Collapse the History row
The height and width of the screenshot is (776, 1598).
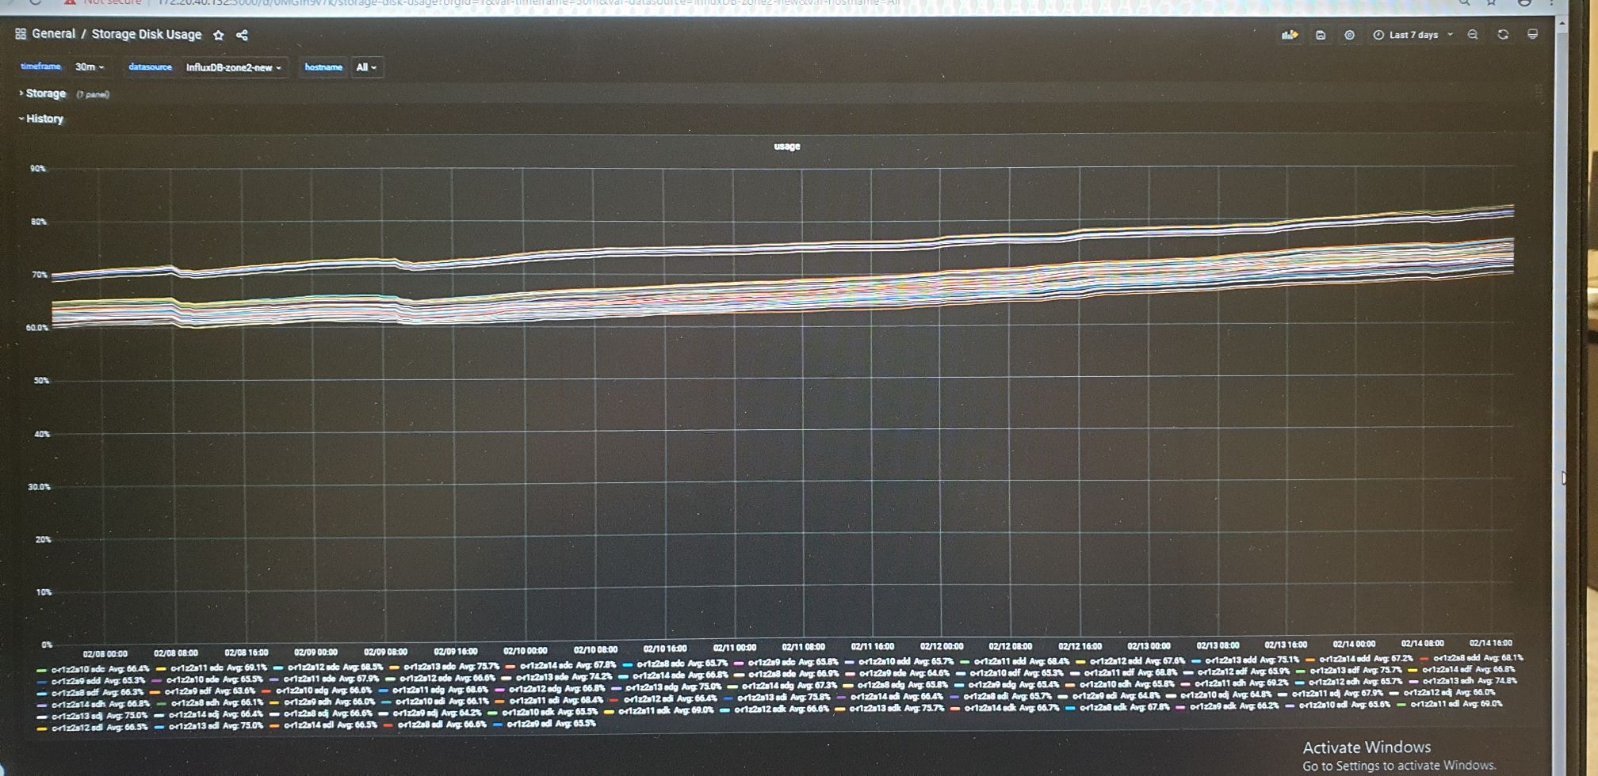pos(40,119)
